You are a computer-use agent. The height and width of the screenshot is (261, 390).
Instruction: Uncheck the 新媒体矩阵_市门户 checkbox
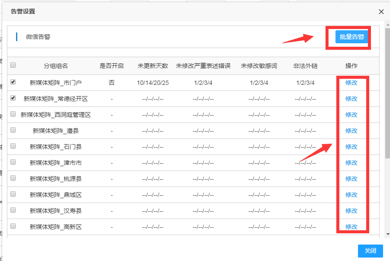click(x=13, y=82)
